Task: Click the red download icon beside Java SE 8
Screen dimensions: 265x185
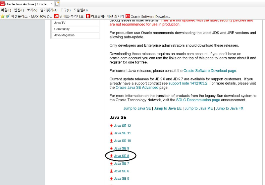Action: (x=111, y=156)
